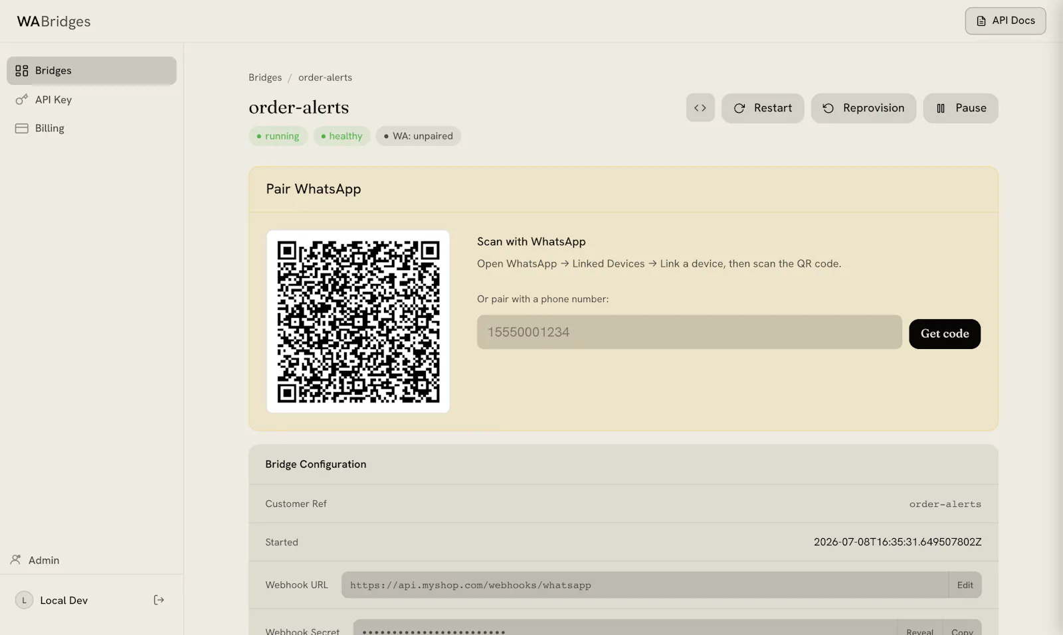This screenshot has width=1063, height=635.
Task: Click the Webhook URL field
Action: click(x=644, y=585)
